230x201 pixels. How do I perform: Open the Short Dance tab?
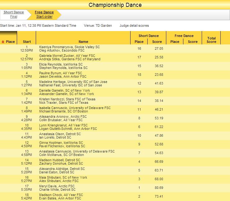pos(14,12)
